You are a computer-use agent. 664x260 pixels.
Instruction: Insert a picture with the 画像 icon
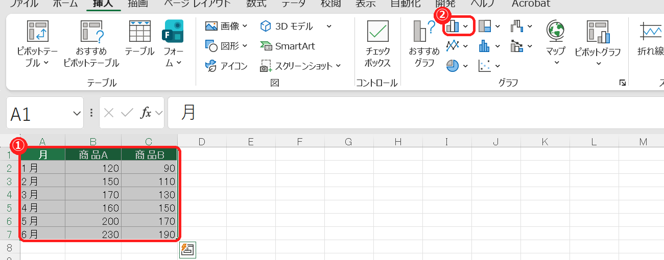[211, 26]
